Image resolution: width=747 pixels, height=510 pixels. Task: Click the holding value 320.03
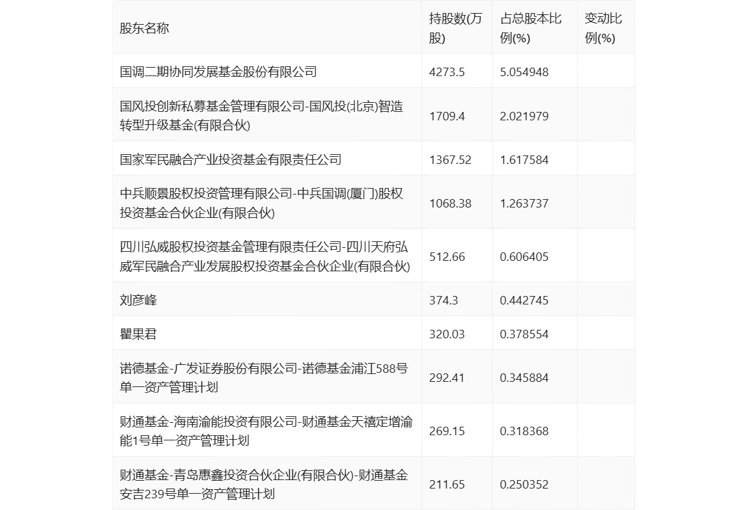point(447,334)
